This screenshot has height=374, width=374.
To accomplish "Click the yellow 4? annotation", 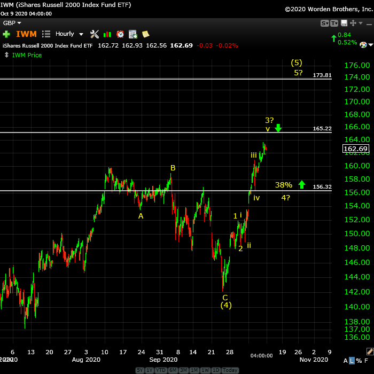I will [x=286, y=198].
